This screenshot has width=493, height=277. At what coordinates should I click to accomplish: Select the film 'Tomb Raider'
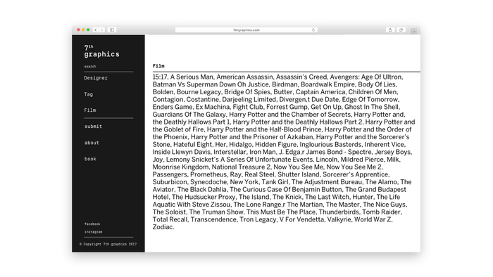(x=382, y=212)
